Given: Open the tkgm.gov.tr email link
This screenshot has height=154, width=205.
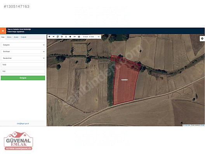Looking at the screenshot, I should pyautogui.click(x=23, y=124).
